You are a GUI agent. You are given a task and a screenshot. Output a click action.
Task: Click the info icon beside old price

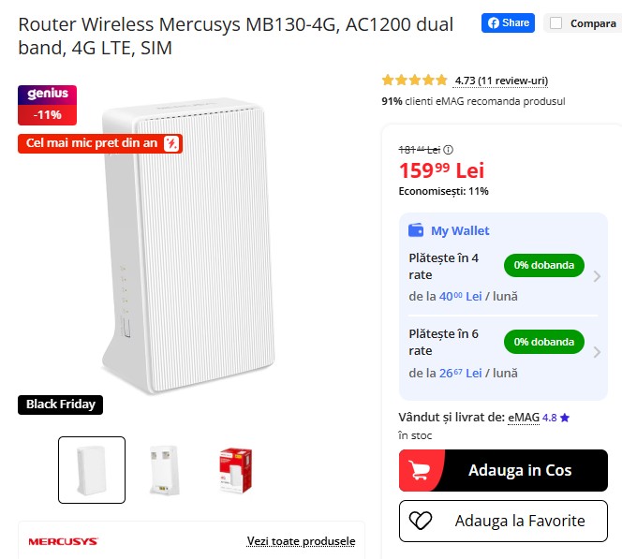click(x=448, y=150)
